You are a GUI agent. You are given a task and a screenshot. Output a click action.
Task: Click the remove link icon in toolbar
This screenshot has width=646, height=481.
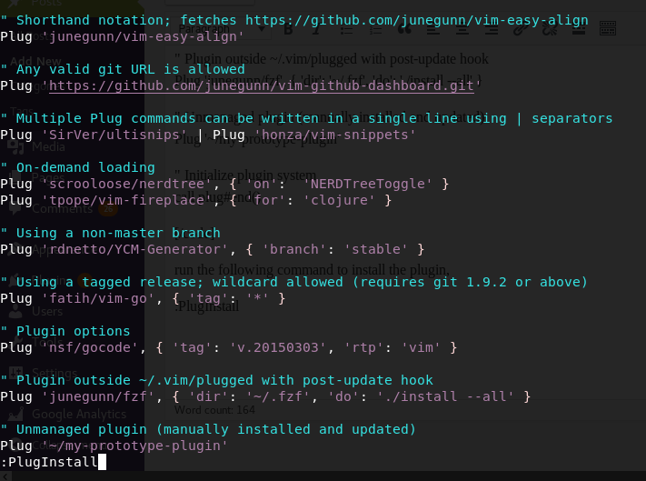tap(548, 29)
